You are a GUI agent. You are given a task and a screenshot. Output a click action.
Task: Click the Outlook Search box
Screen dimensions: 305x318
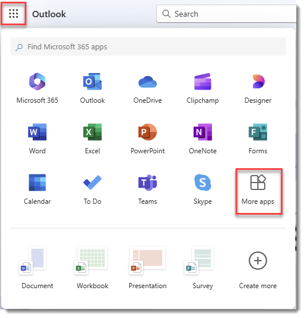click(x=226, y=14)
